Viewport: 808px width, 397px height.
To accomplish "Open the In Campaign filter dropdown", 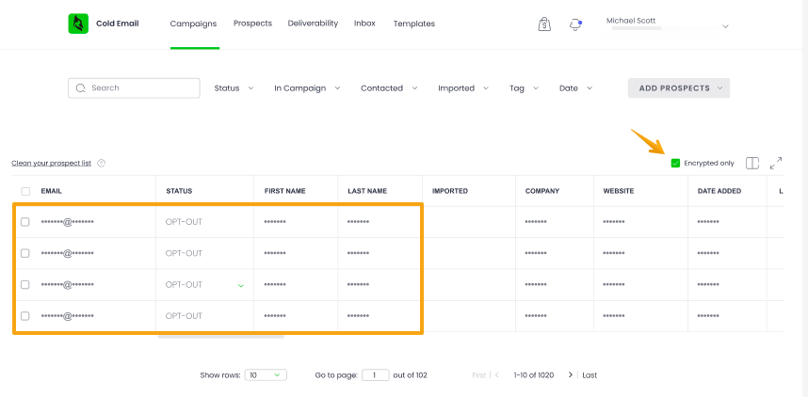I will pos(307,88).
